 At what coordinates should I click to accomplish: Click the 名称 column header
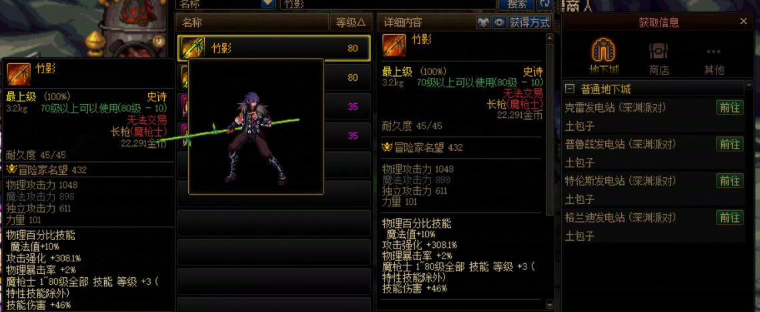(x=252, y=22)
